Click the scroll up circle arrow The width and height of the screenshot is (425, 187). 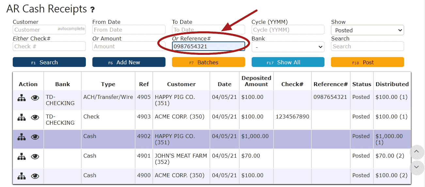pyautogui.click(x=417, y=151)
